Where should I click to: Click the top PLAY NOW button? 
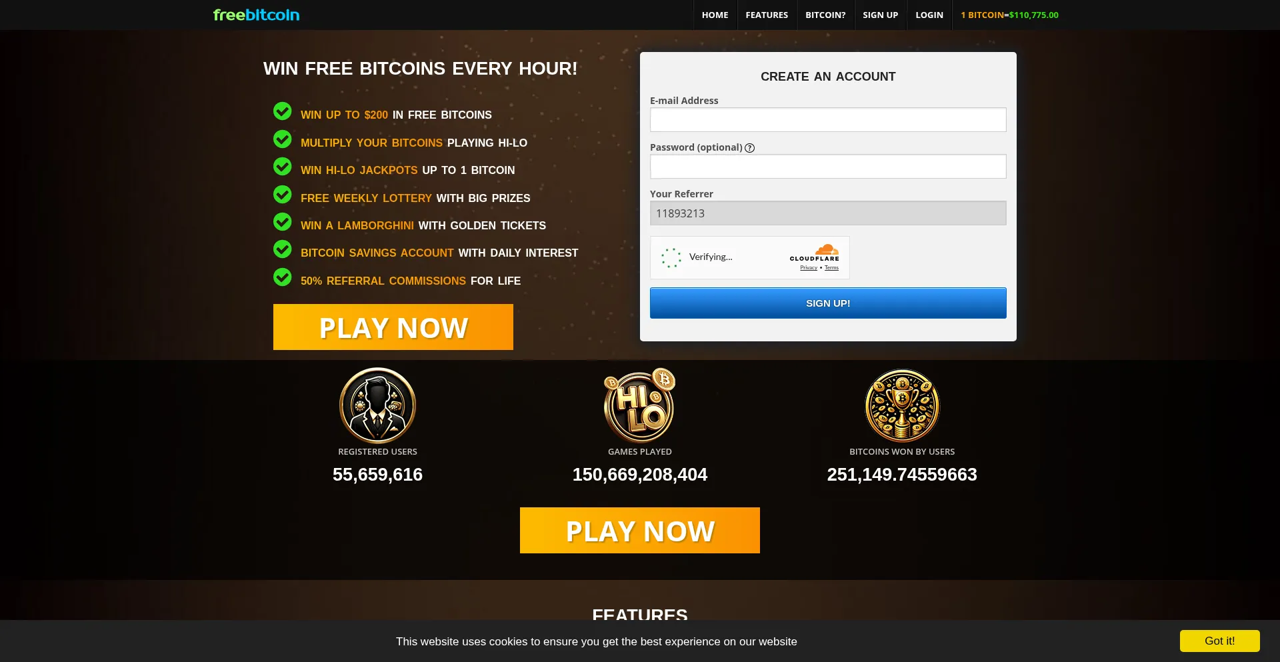393,327
